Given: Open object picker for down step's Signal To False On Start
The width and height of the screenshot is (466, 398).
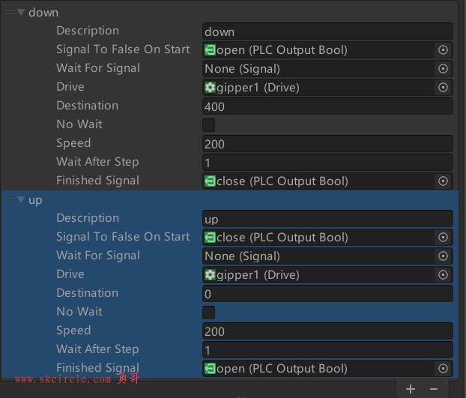Looking at the screenshot, I should point(443,50).
